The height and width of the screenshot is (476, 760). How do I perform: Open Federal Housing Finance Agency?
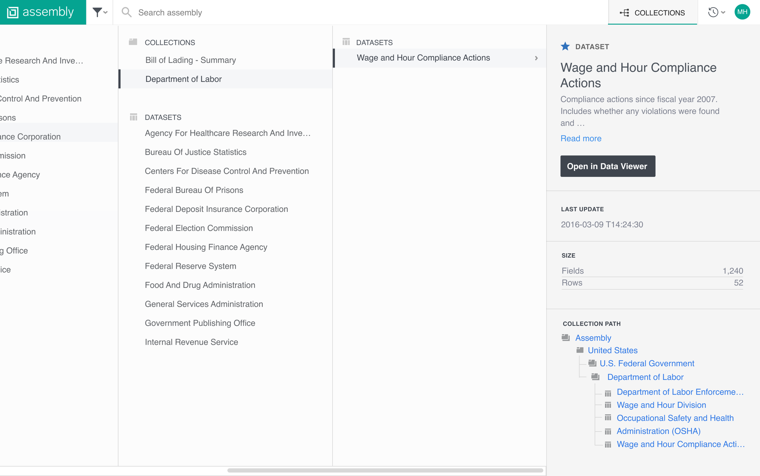206,247
